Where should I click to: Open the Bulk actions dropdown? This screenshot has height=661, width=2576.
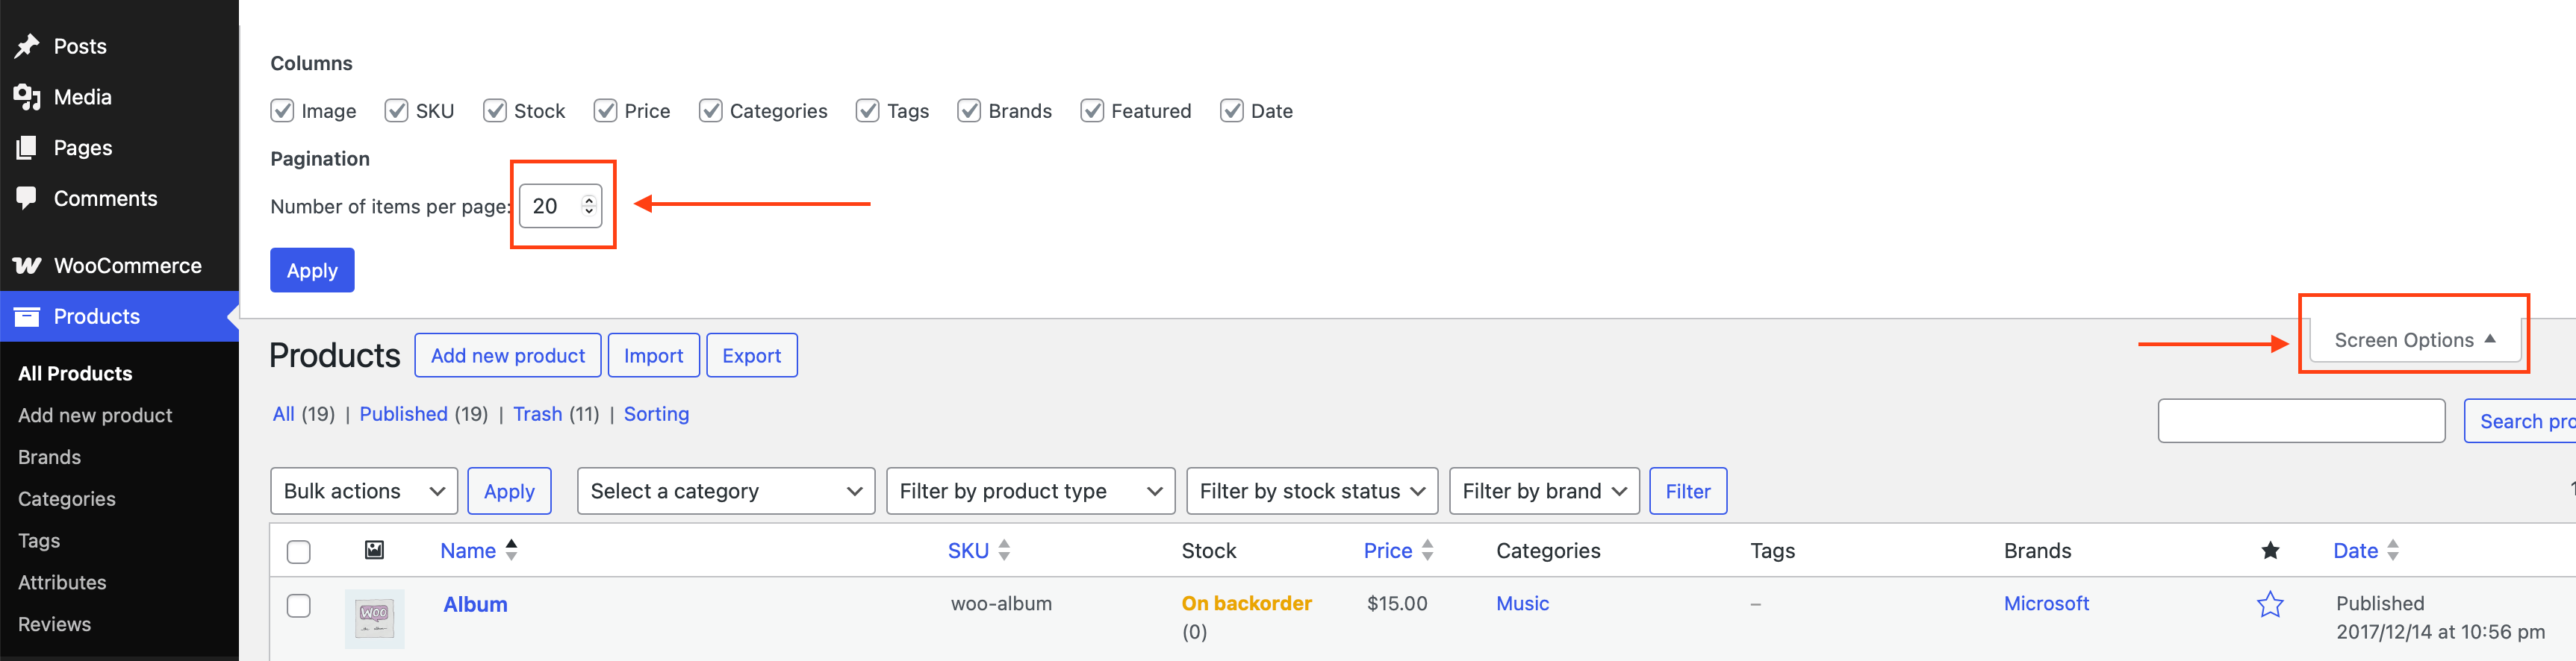point(364,491)
